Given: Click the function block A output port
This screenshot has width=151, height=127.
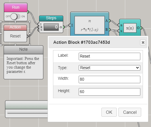Looking at the screenshot, I should coord(110,21).
